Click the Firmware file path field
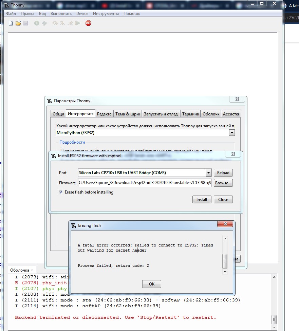 point(145,183)
